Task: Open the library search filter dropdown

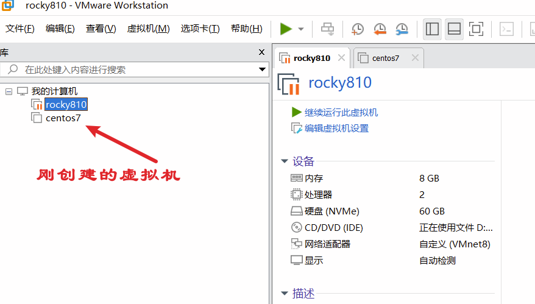Action: click(262, 69)
